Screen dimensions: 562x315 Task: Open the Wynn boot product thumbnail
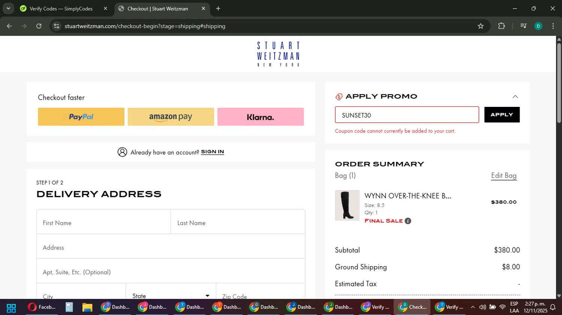click(347, 205)
